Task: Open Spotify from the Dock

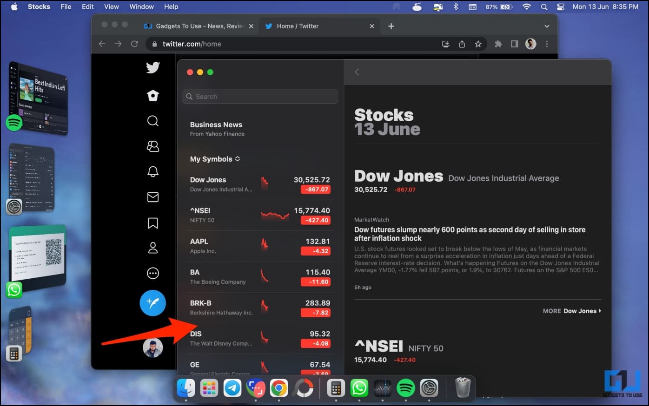Action: point(406,388)
